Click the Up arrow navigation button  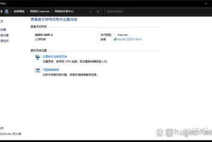pyautogui.click(x=1, y=11)
